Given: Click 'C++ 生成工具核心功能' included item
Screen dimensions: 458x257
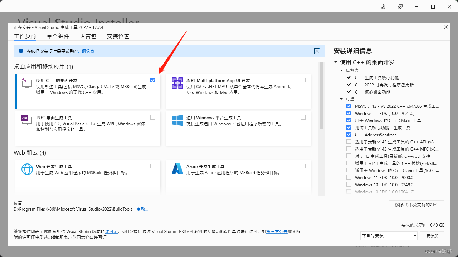Looking at the screenshot, I should point(377,77).
